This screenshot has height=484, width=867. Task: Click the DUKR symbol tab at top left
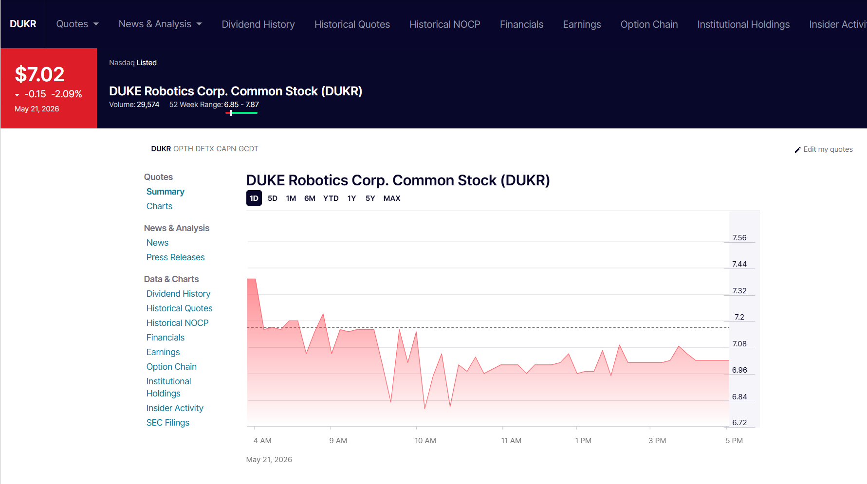pyautogui.click(x=23, y=24)
